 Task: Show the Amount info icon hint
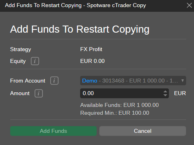38,94
